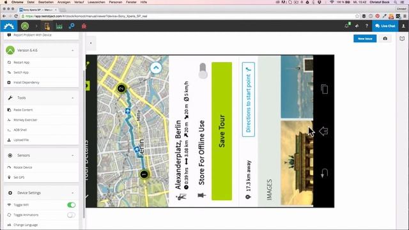This screenshot has height=230, width=409.
Task: Open the Bearbeiten menu
Action: coord(45,2)
